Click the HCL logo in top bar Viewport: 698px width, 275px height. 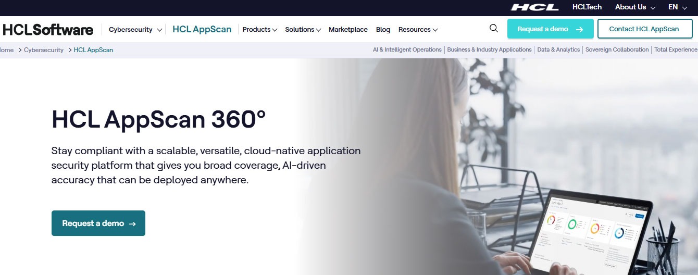tap(534, 7)
